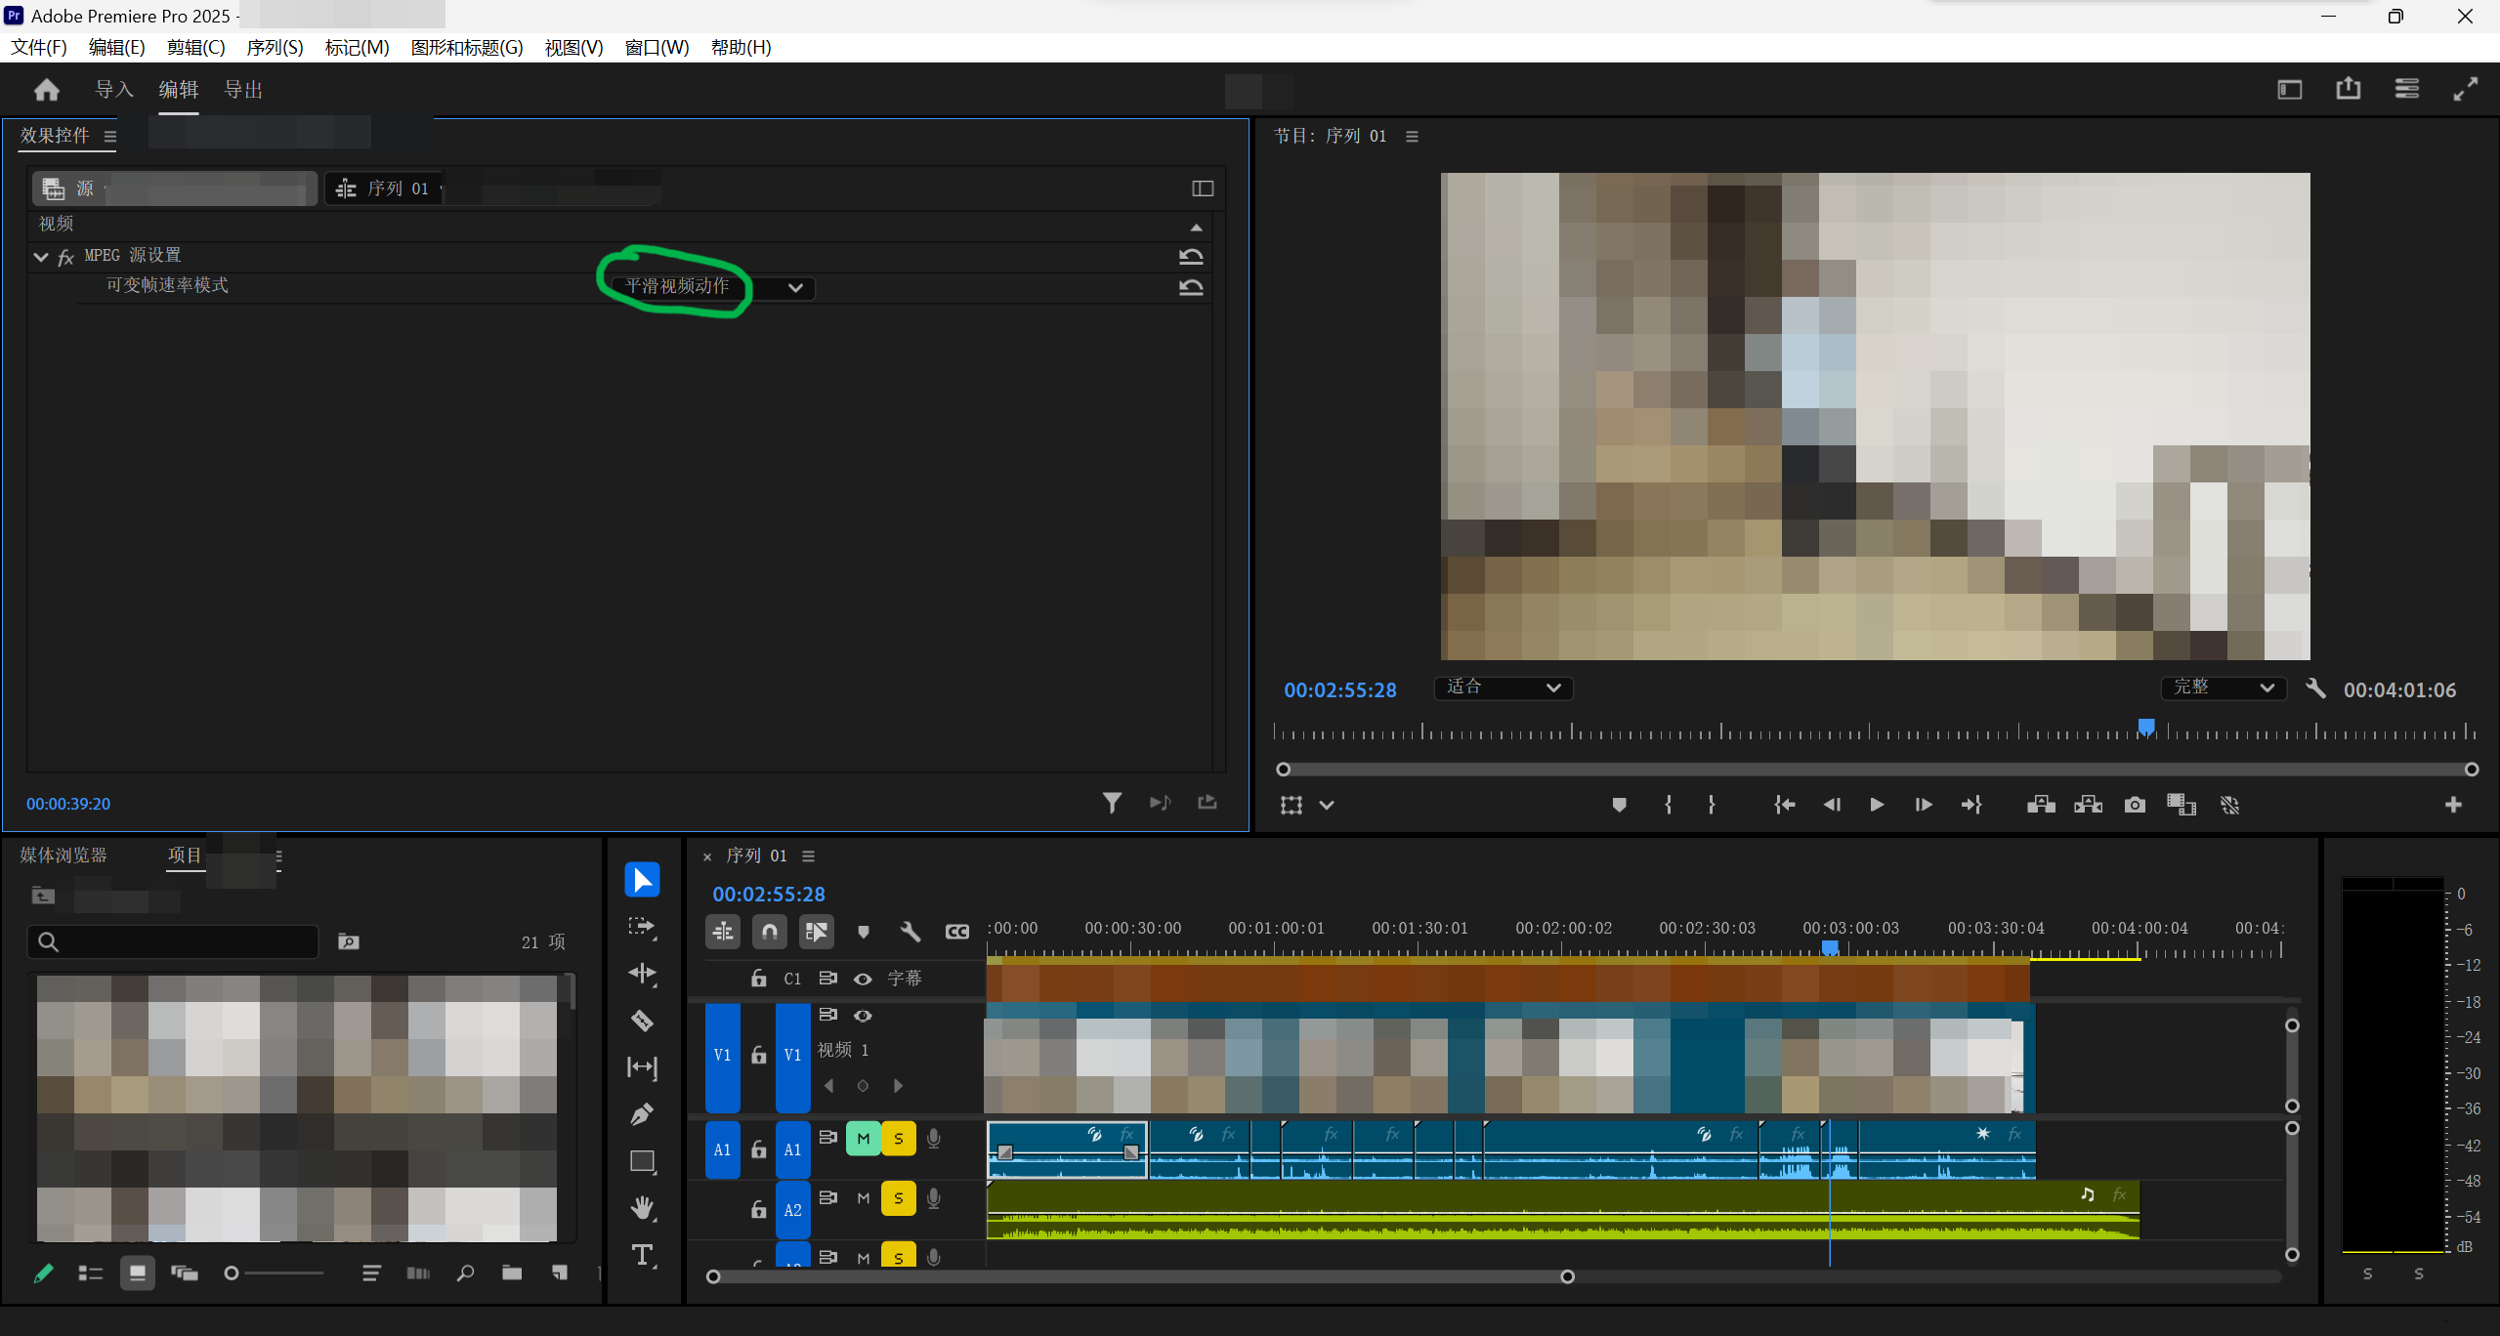Select the Type tool

click(x=642, y=1255)
